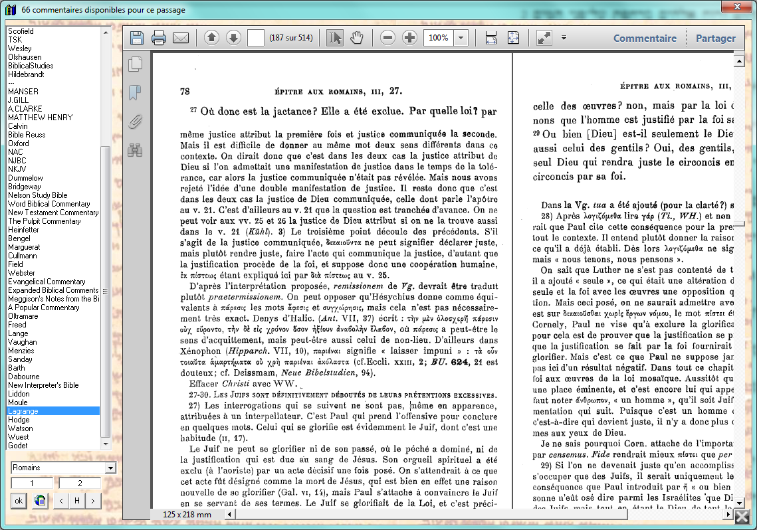Click the Print icon in toolbar
This screenshot has height=530, width=757.
pyautogui.click(x=158, y=38)
